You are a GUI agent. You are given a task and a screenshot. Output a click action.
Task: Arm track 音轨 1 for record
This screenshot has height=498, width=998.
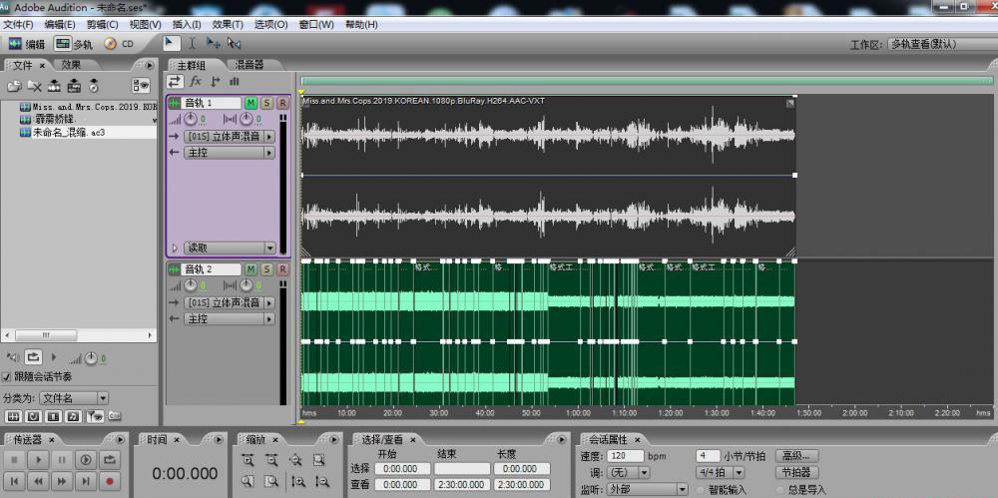(x=282, y=103)
